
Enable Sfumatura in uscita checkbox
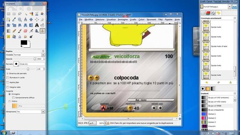[7, 78]
